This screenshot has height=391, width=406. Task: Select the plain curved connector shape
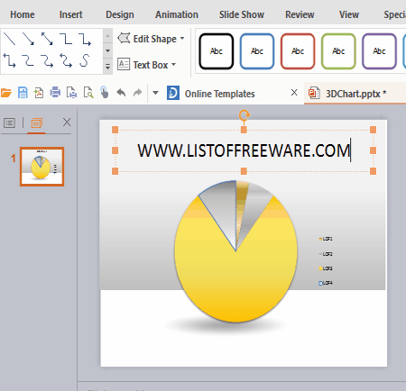point(28,60)
